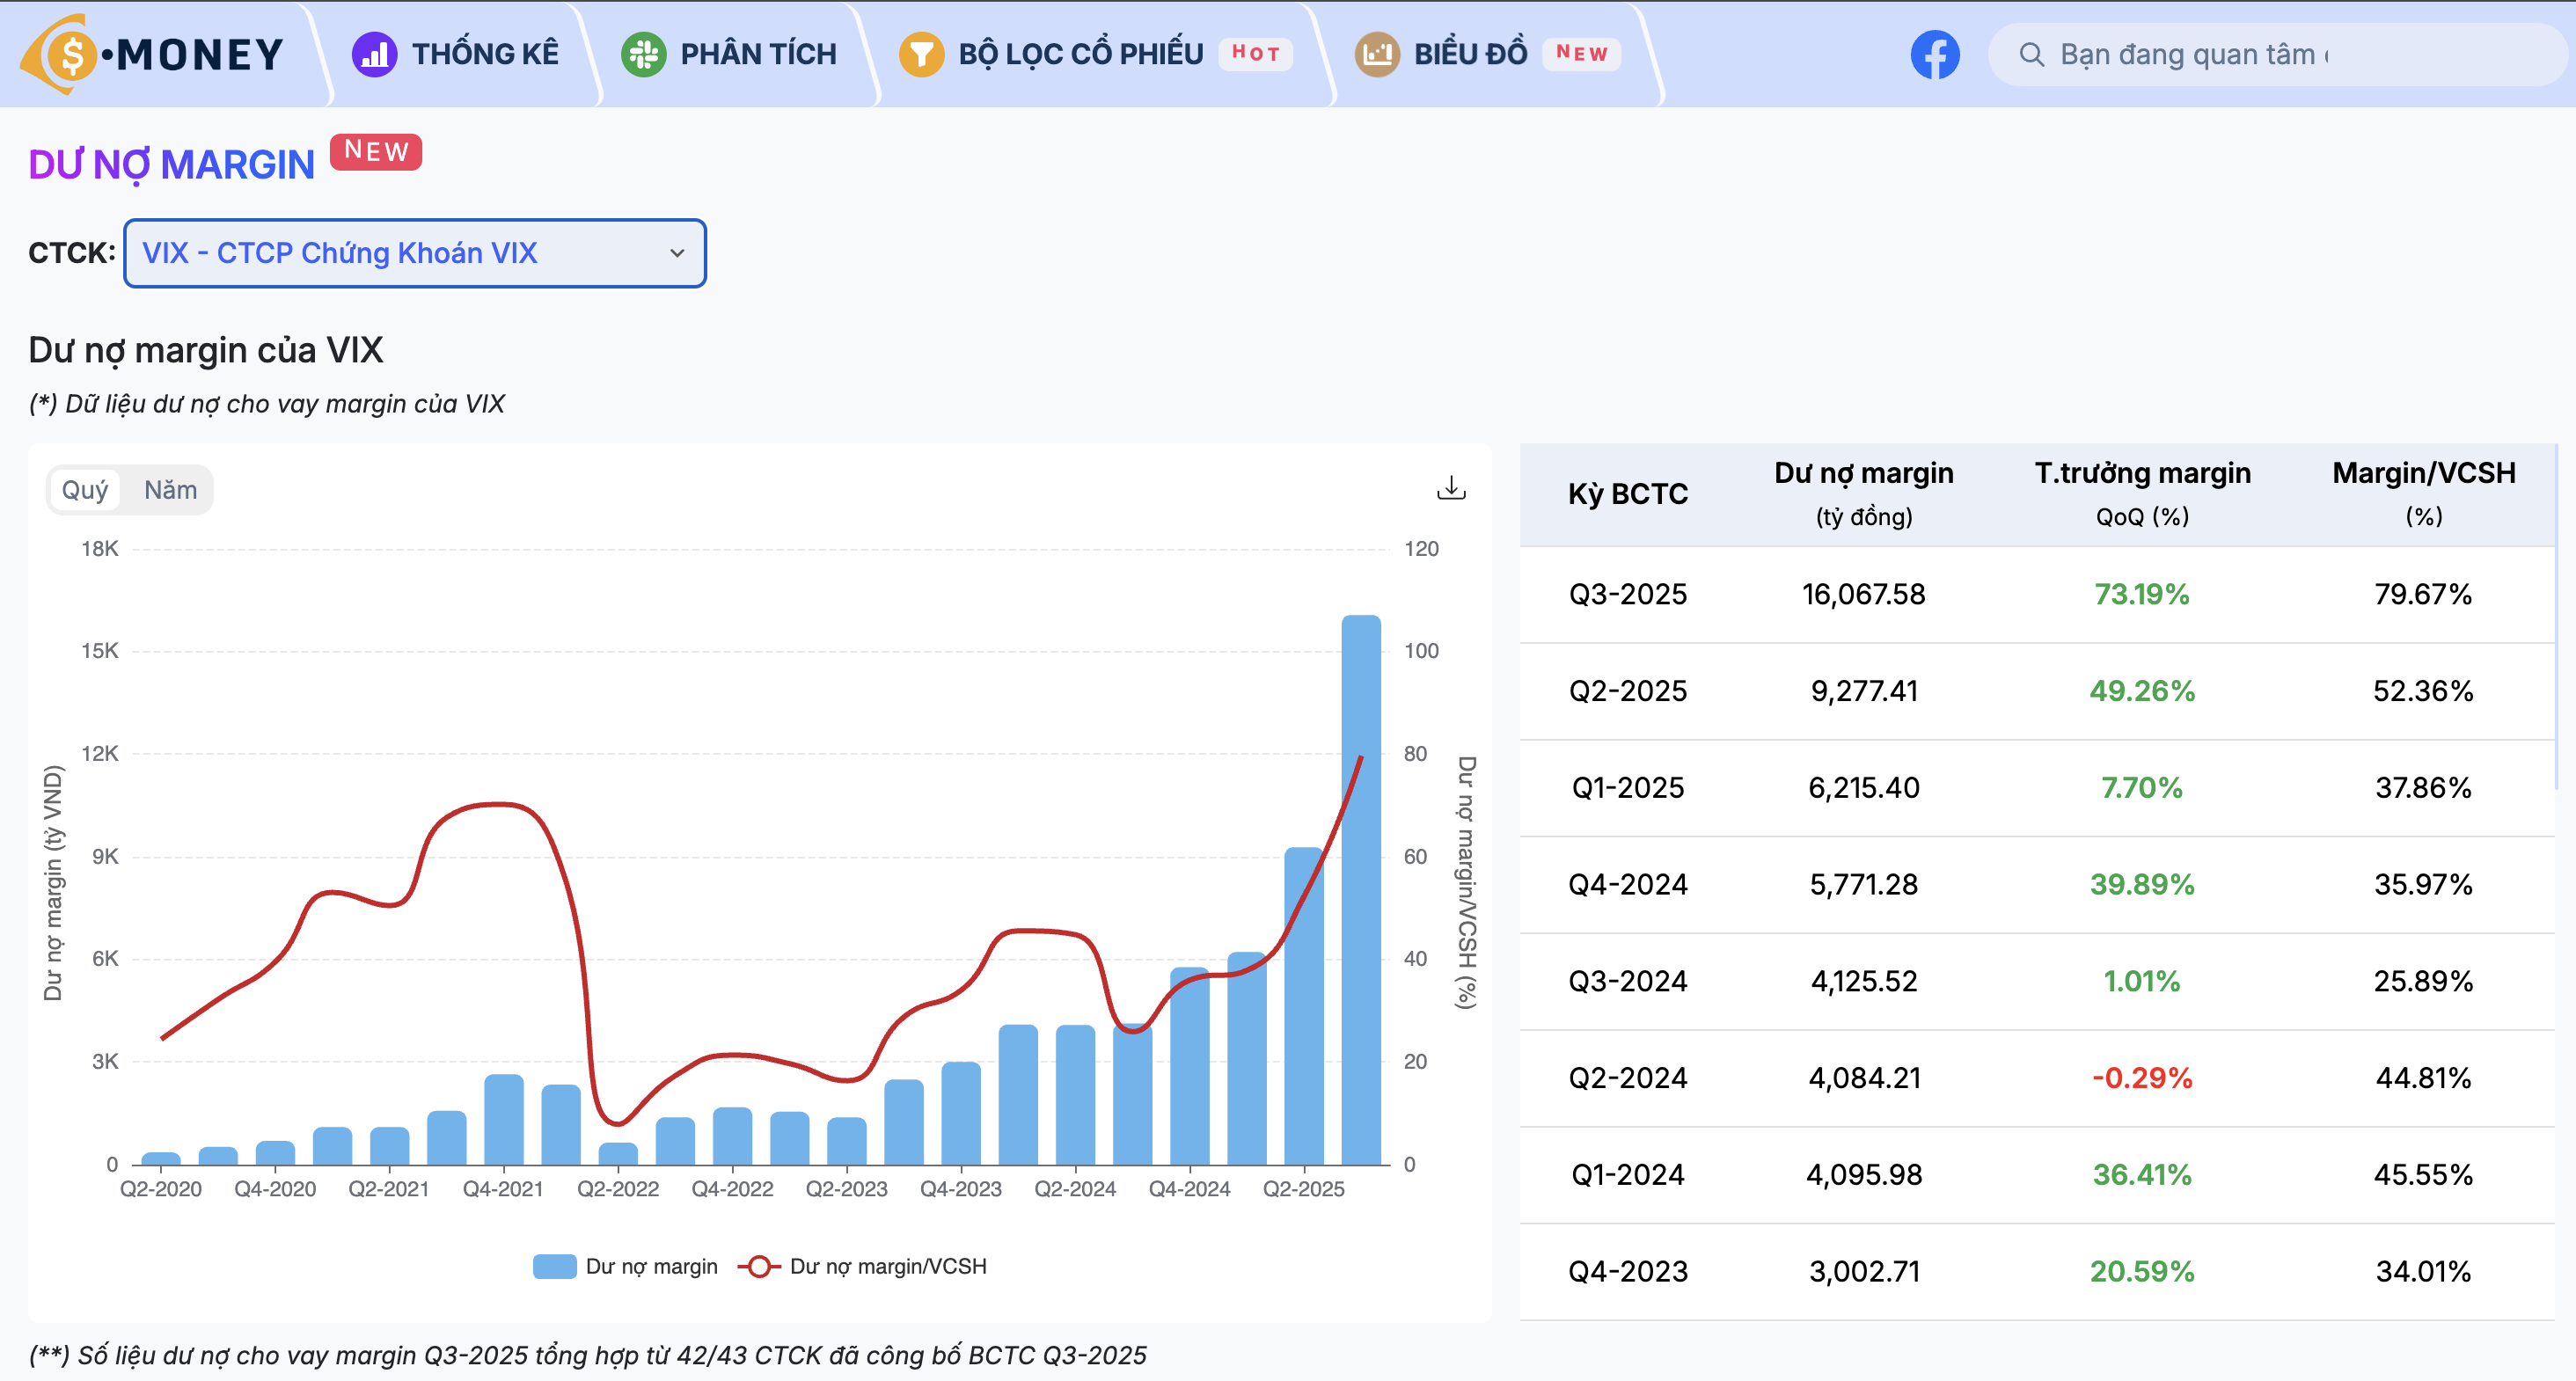This screenshot has height=1381, width=2576.
Task: Click the dropdown chevron arrow beside VIX
Action: [677, 253]
